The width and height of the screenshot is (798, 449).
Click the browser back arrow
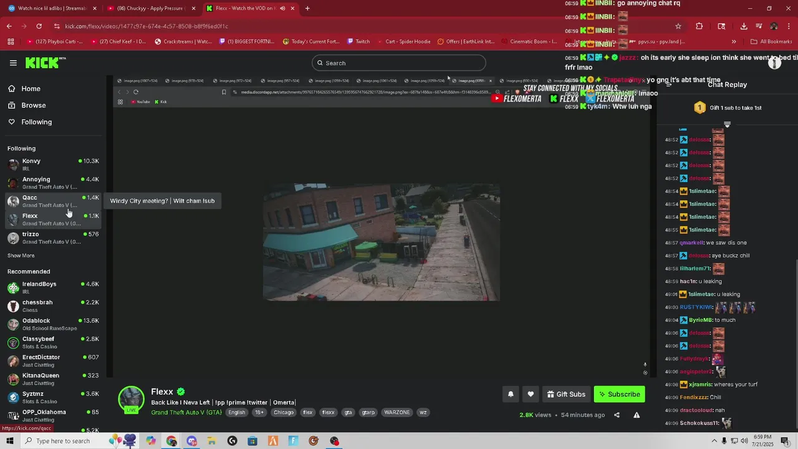click(x=9, y=26)
